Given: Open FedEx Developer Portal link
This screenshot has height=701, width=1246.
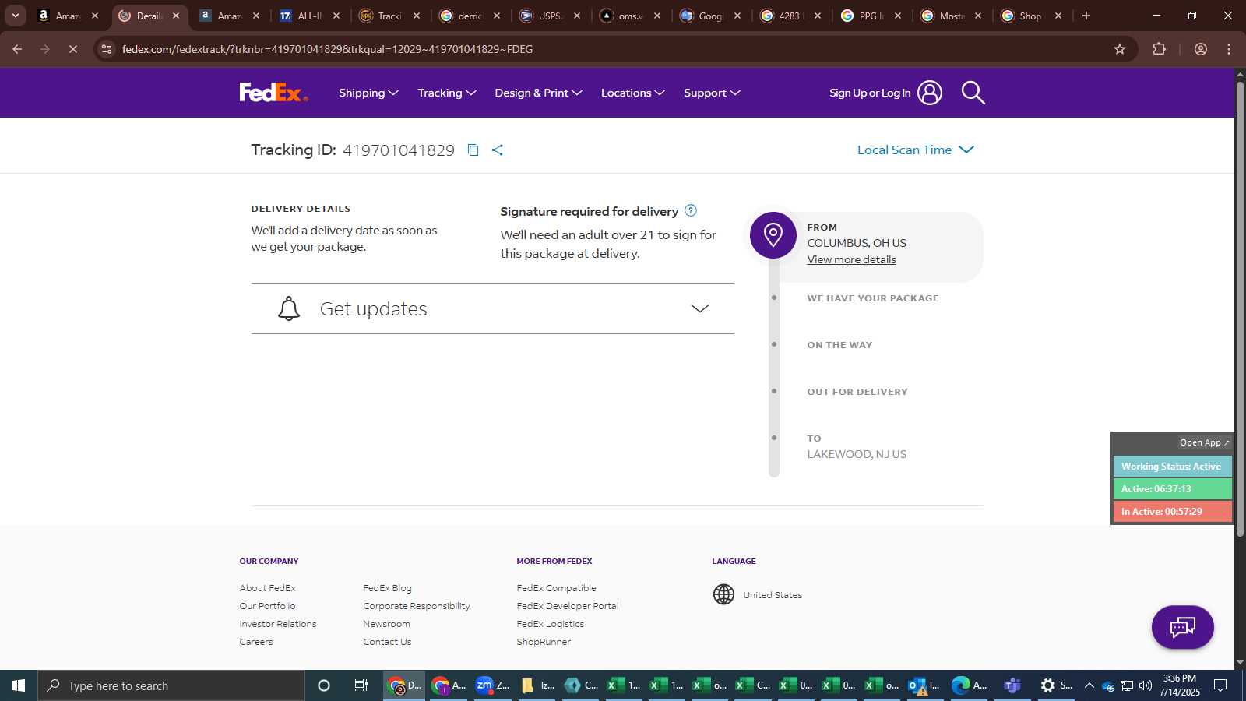Looking at the screenshot, I should [567, 606].
